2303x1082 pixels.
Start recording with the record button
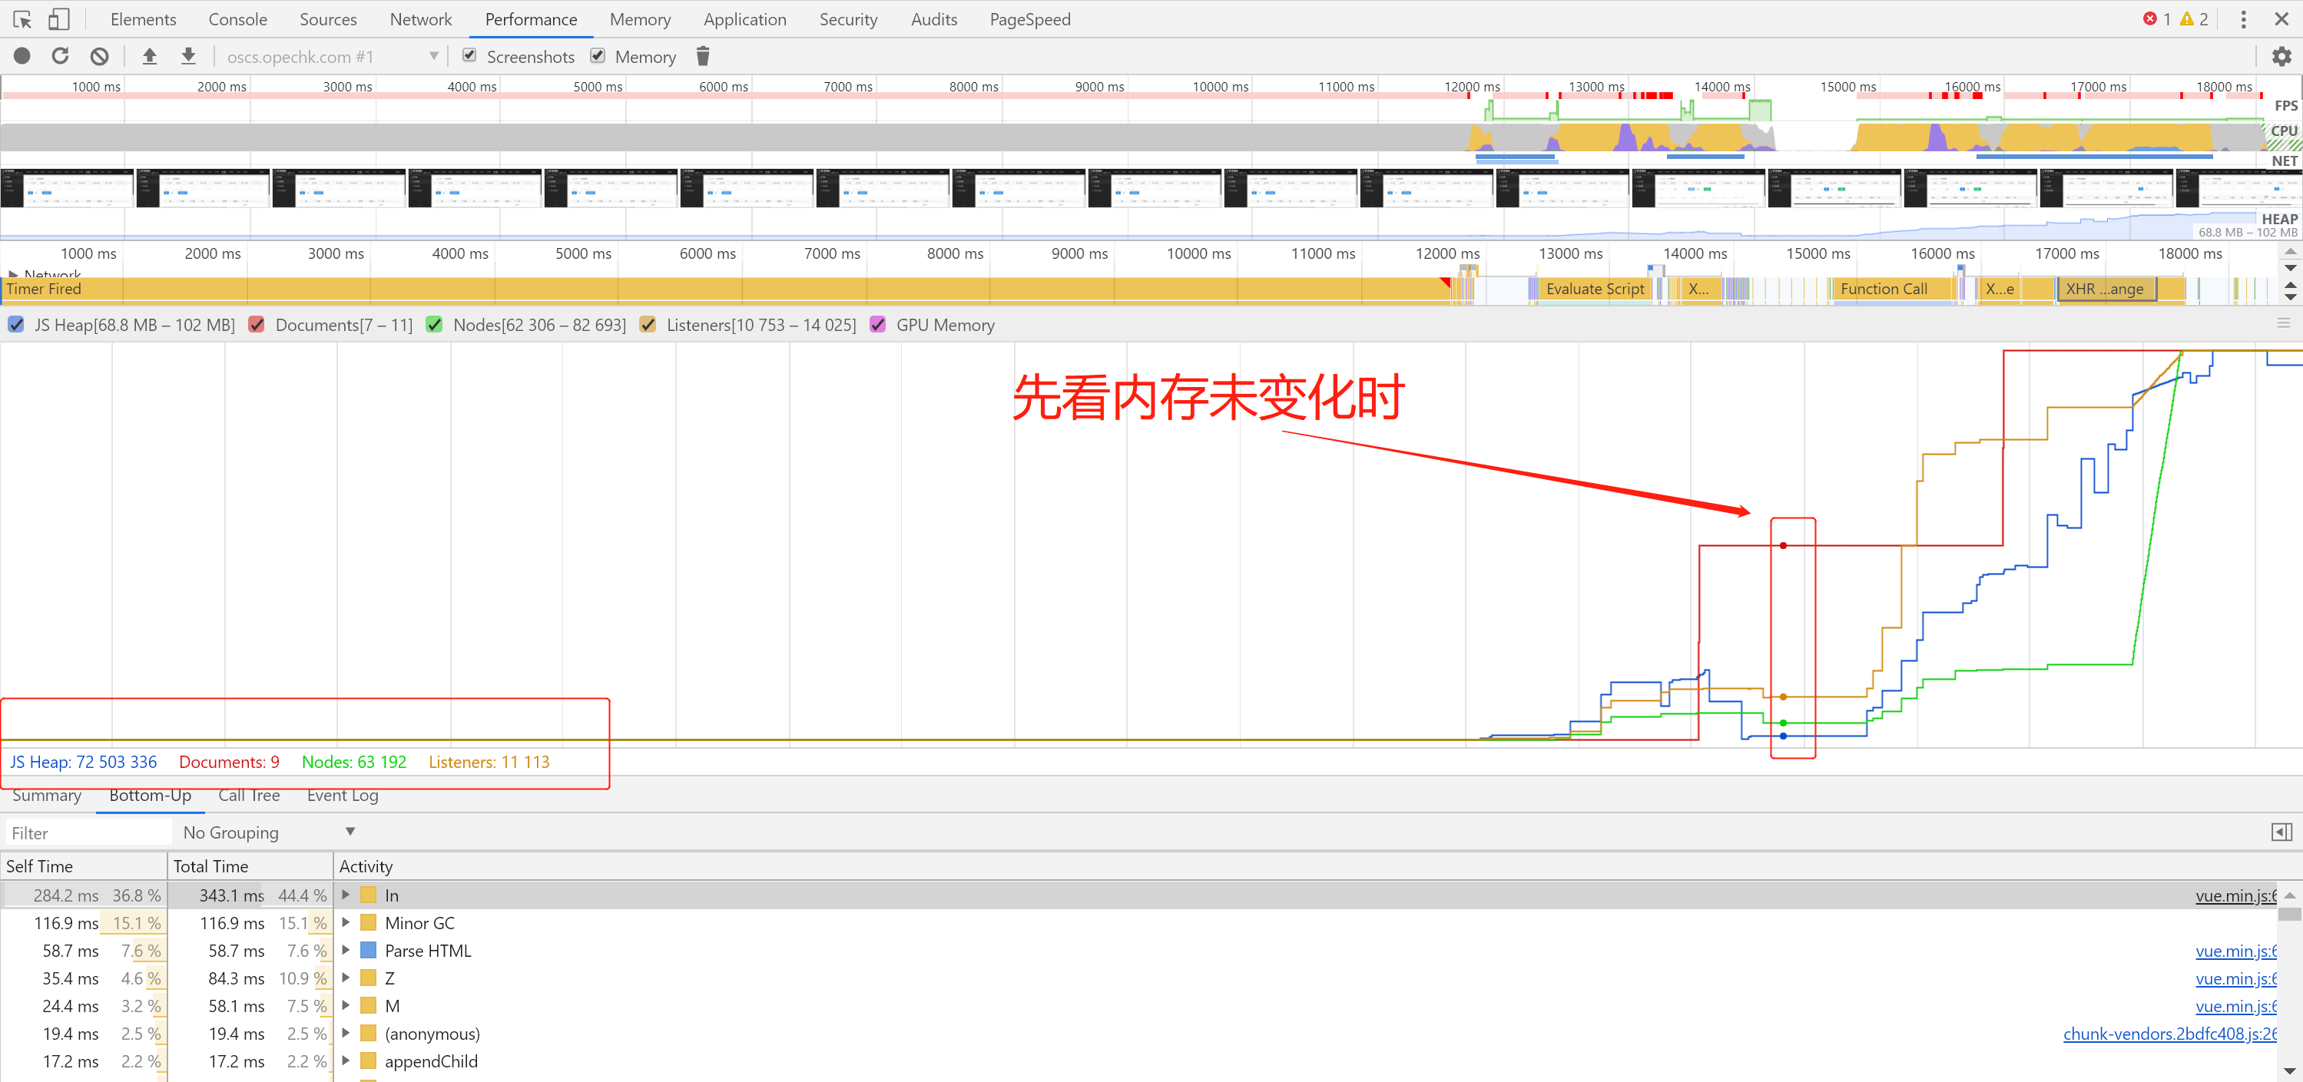(22, 56)
